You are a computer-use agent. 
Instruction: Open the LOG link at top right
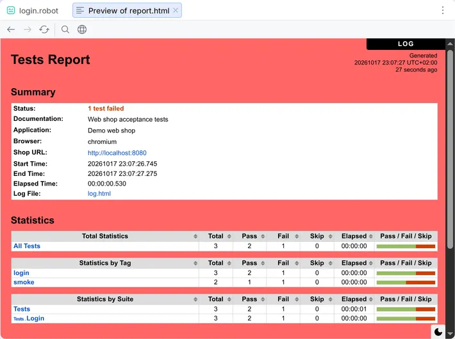(406, 43)
